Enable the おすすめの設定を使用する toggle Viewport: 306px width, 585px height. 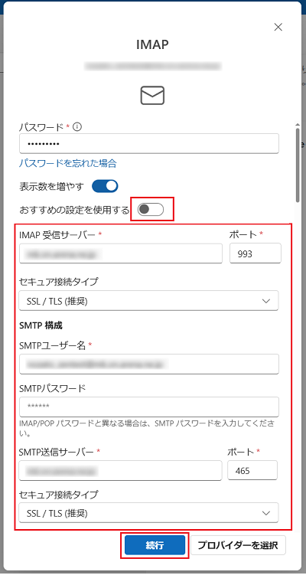coord(151,210)
